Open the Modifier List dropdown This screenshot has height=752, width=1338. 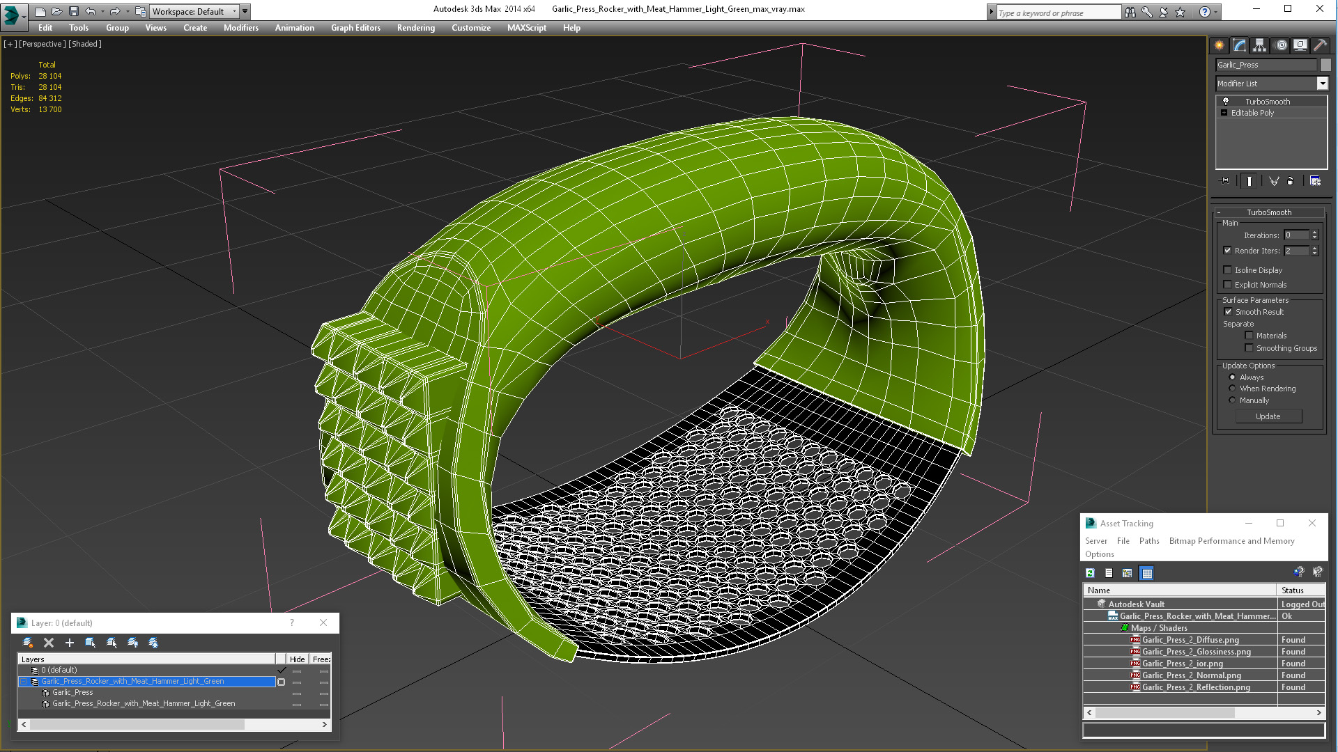pyautogui.click(x=1322, y=84)
